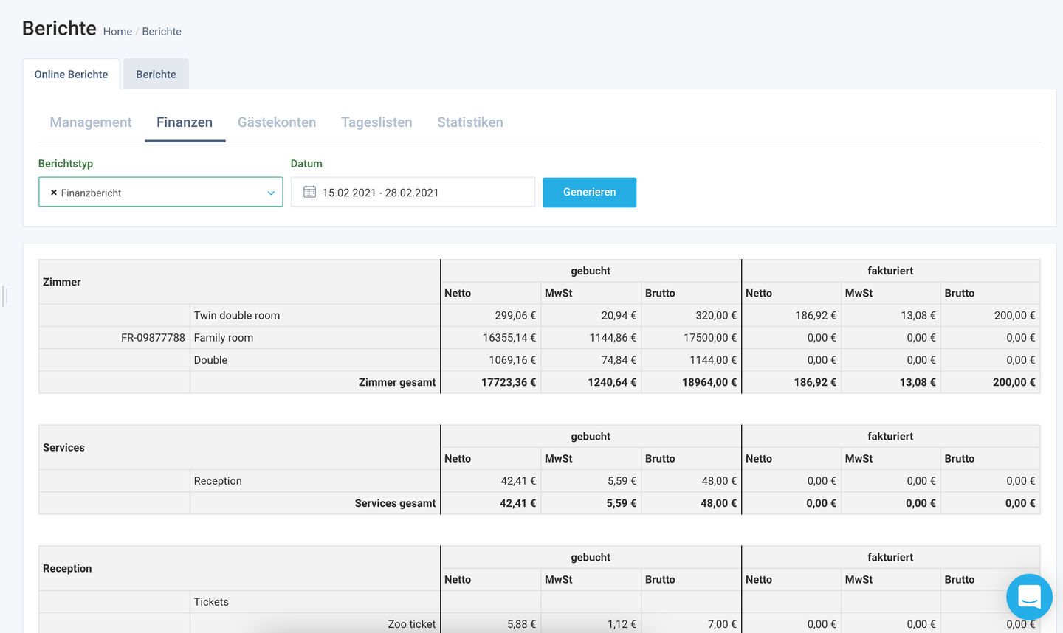
Task: Click the Berichte breadcrumb link
Action: coord(162,32)
